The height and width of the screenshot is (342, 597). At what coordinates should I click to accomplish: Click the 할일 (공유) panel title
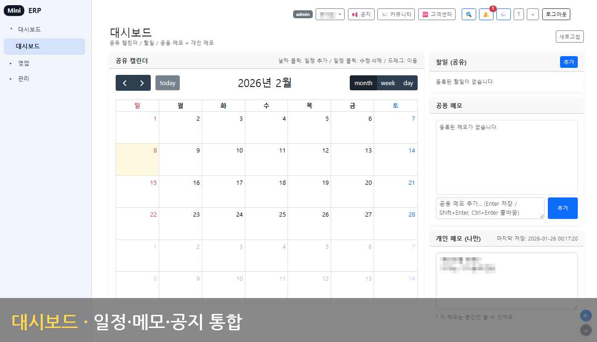pyautogui.click(x=451, y=62)
